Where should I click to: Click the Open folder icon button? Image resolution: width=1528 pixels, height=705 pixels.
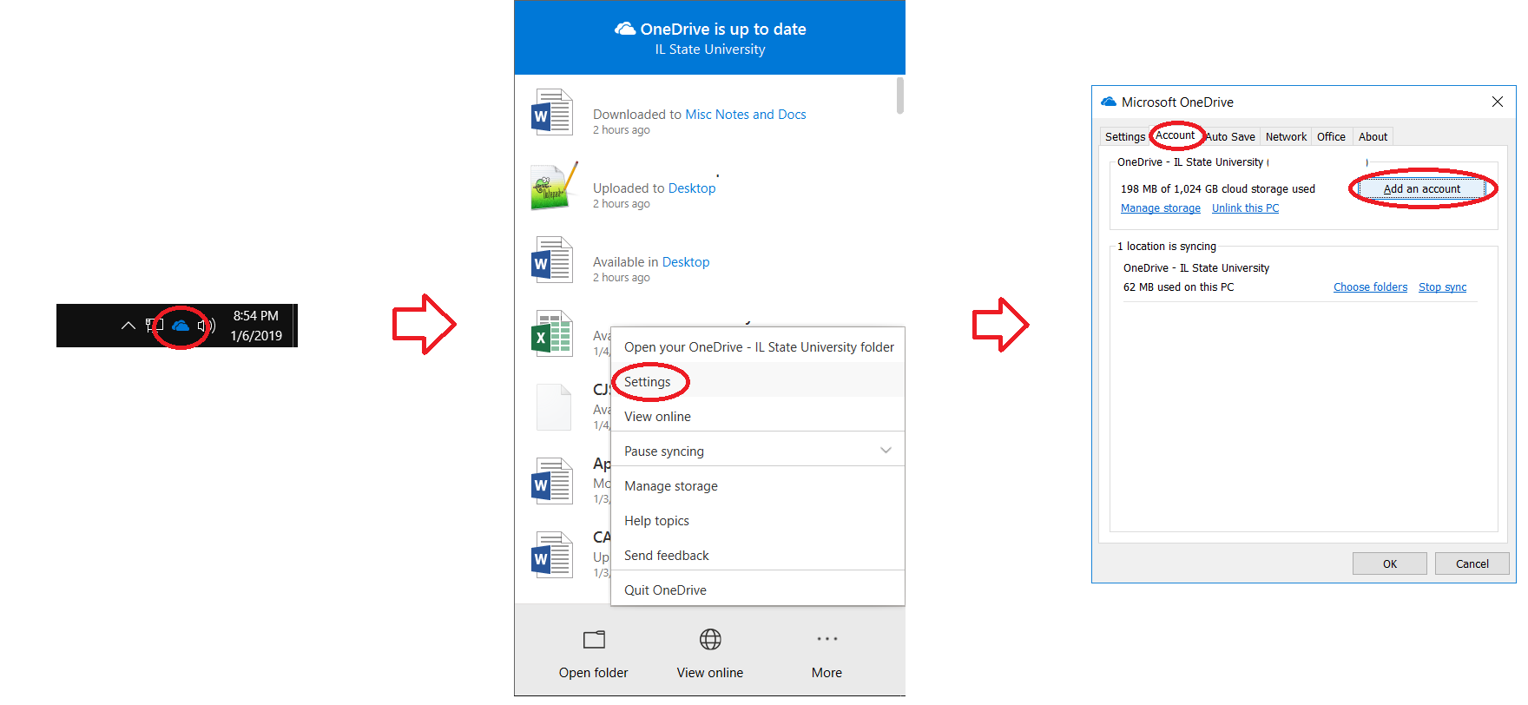tap(594, 640)
